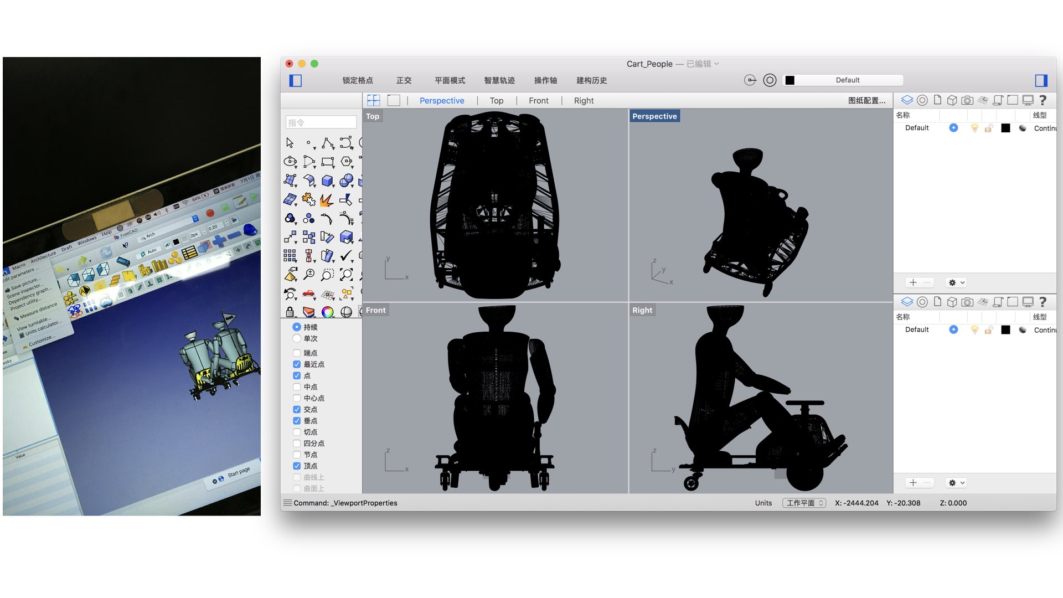The image size is (1063, 598).
Task: Switch to the Top viewport tab
Action: (x=497, y=100)
